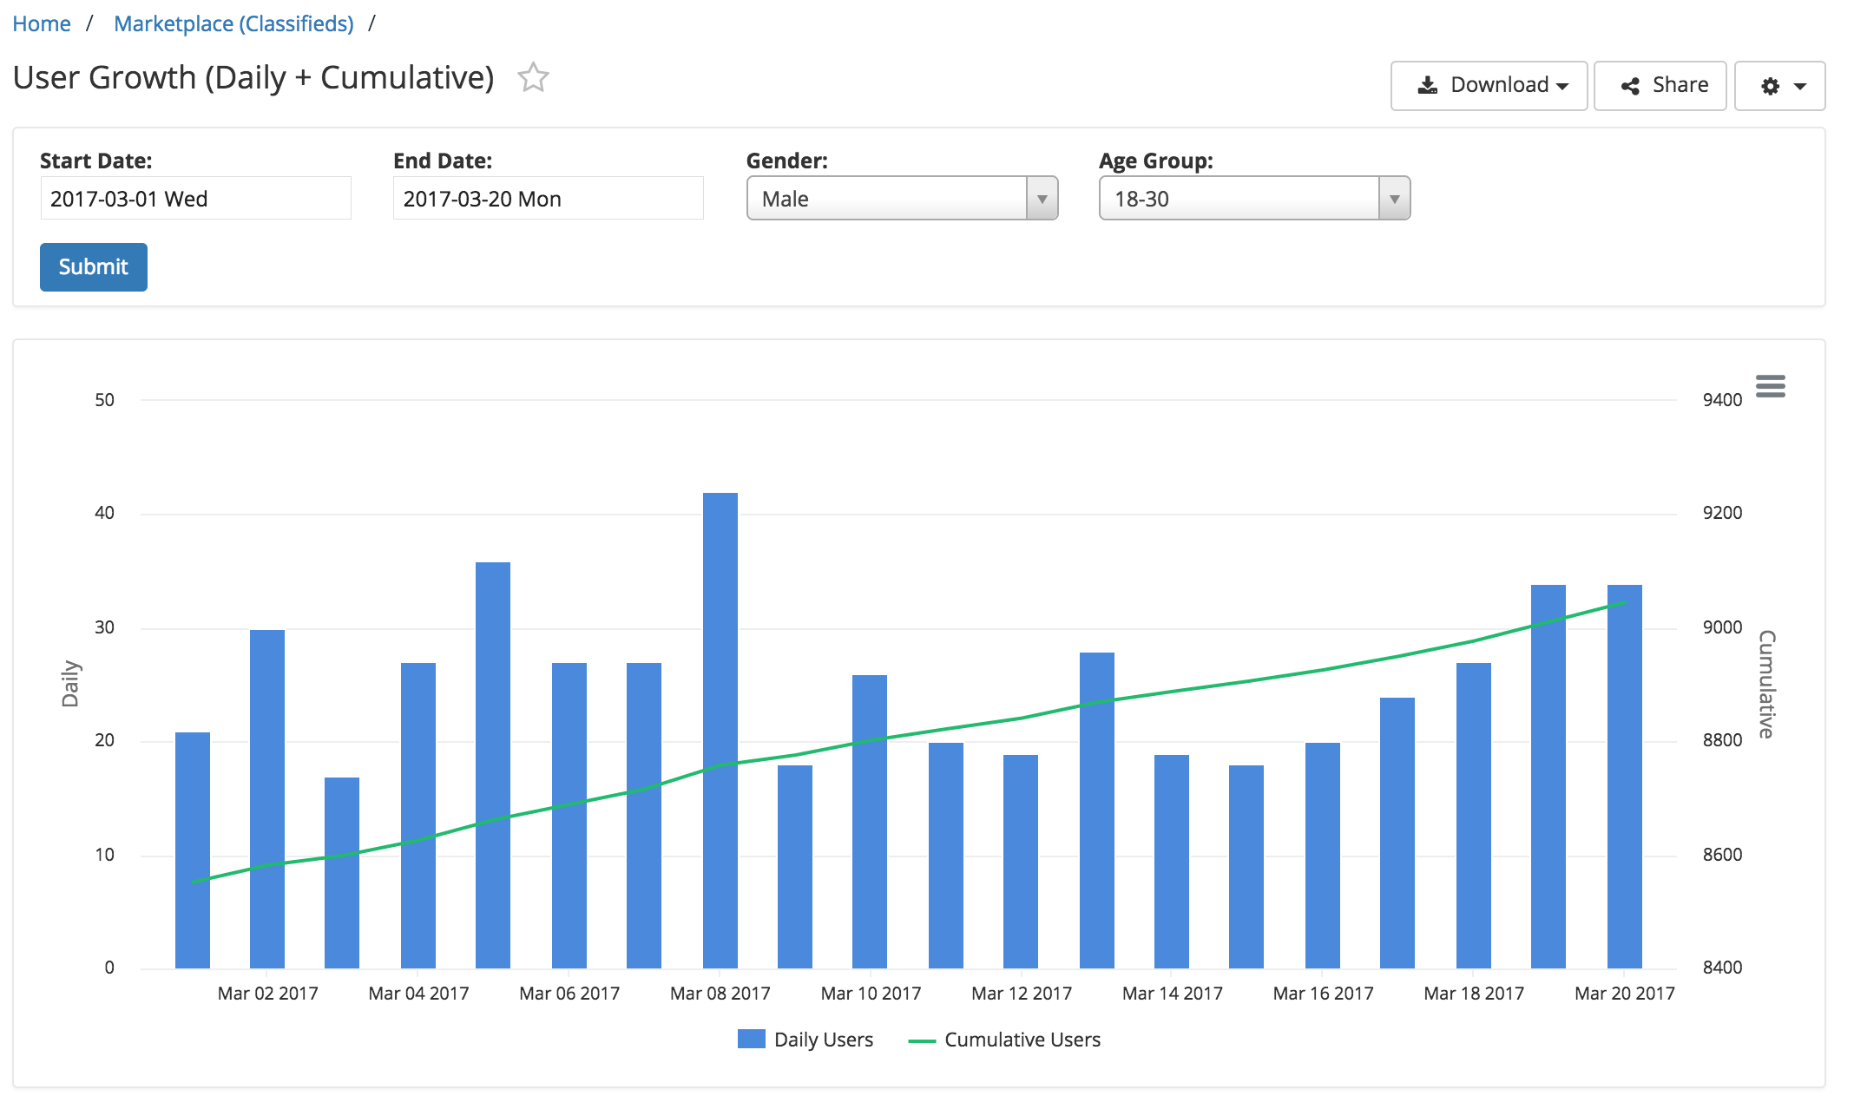Click the favorite star icon beside title
The height and width of the screenshot is (1109, 1854).
(x=533, y=78)
